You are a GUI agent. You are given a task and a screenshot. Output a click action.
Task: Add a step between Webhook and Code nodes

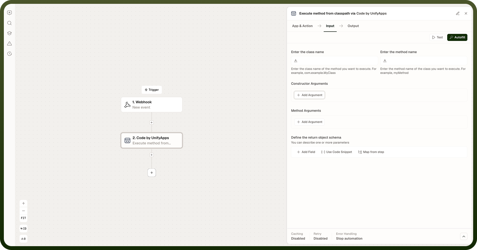tap(152, 122)
